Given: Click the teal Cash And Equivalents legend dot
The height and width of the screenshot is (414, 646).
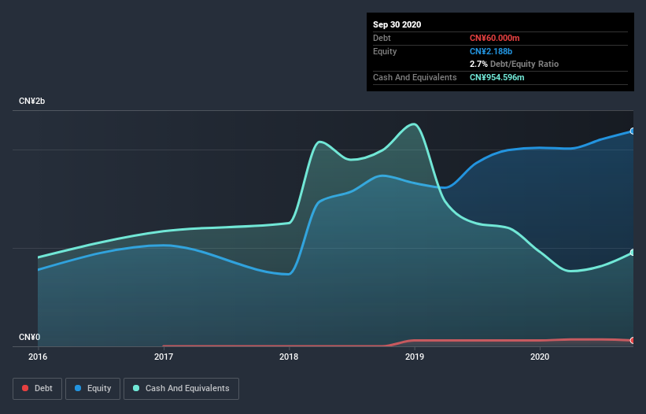Looking at the screenshot, I should (x=136, y=388).
